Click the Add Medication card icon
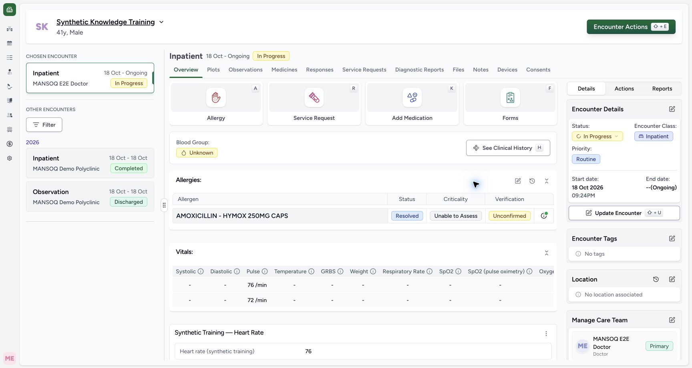The width and height of the screenshot is (692, 368). pos(412,97)
